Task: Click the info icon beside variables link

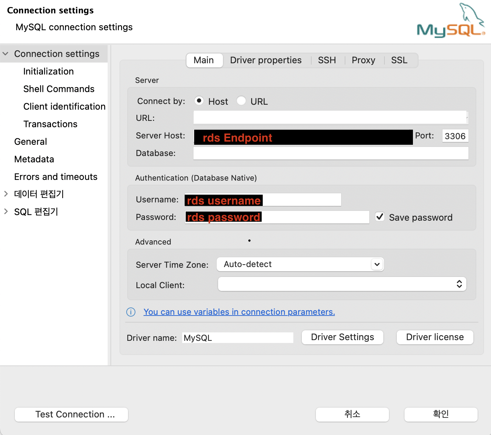Action: pyautogui.click(x=131, y=312)
